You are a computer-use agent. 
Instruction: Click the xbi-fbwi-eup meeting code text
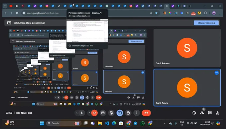[24, 113]
